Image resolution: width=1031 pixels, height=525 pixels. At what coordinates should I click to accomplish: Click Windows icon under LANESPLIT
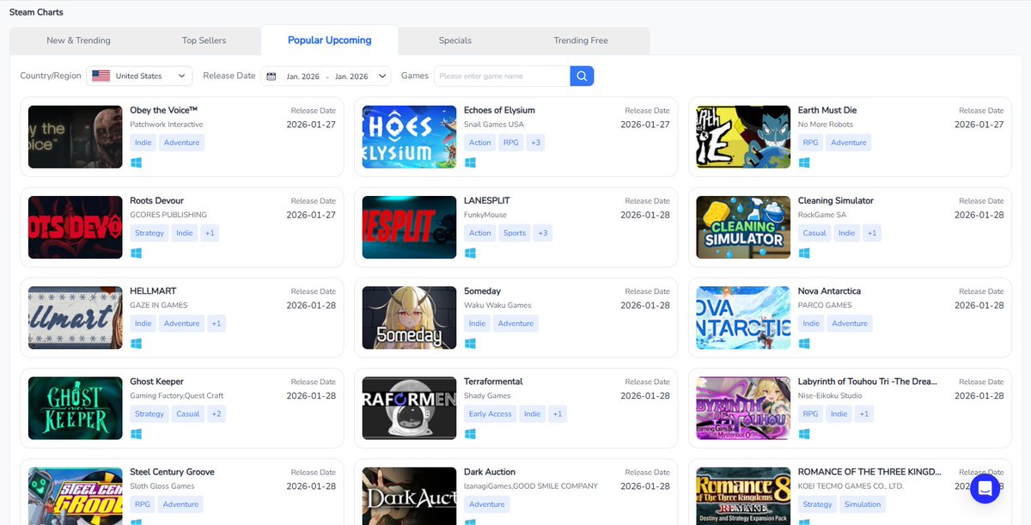point(470,253)
